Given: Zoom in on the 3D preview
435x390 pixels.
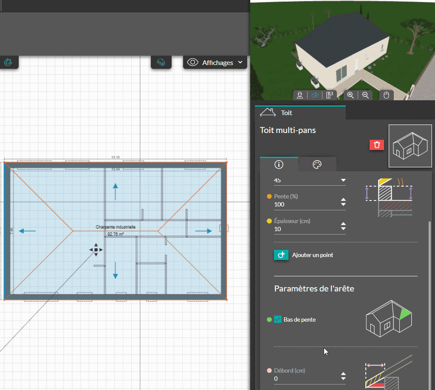Looking at the screenshot, I should click(x=350, y=95).
